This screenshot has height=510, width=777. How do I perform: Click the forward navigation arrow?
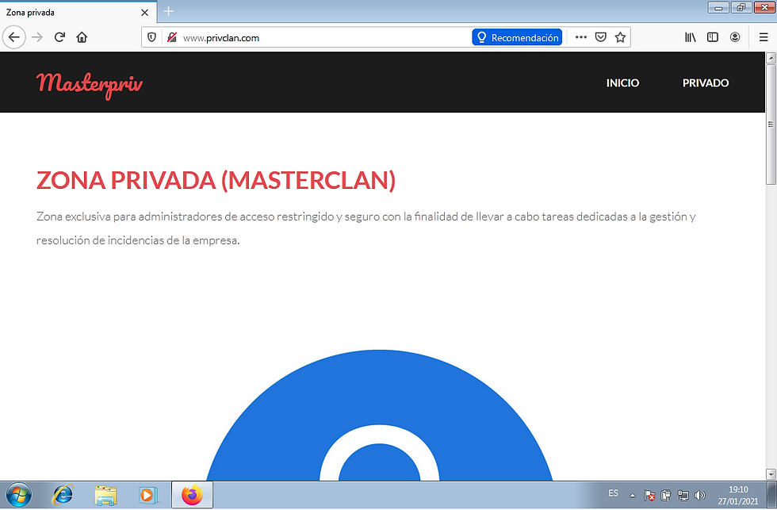tap(37, 37)
